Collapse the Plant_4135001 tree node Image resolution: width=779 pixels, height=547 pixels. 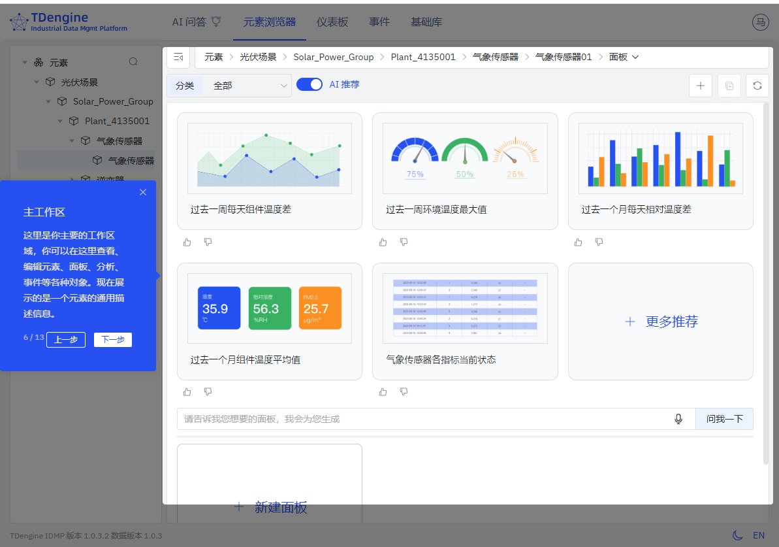coord(60,121)
